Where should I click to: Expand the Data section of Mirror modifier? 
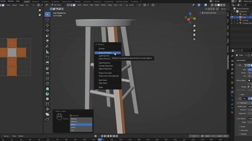click(x=242, y=95)
